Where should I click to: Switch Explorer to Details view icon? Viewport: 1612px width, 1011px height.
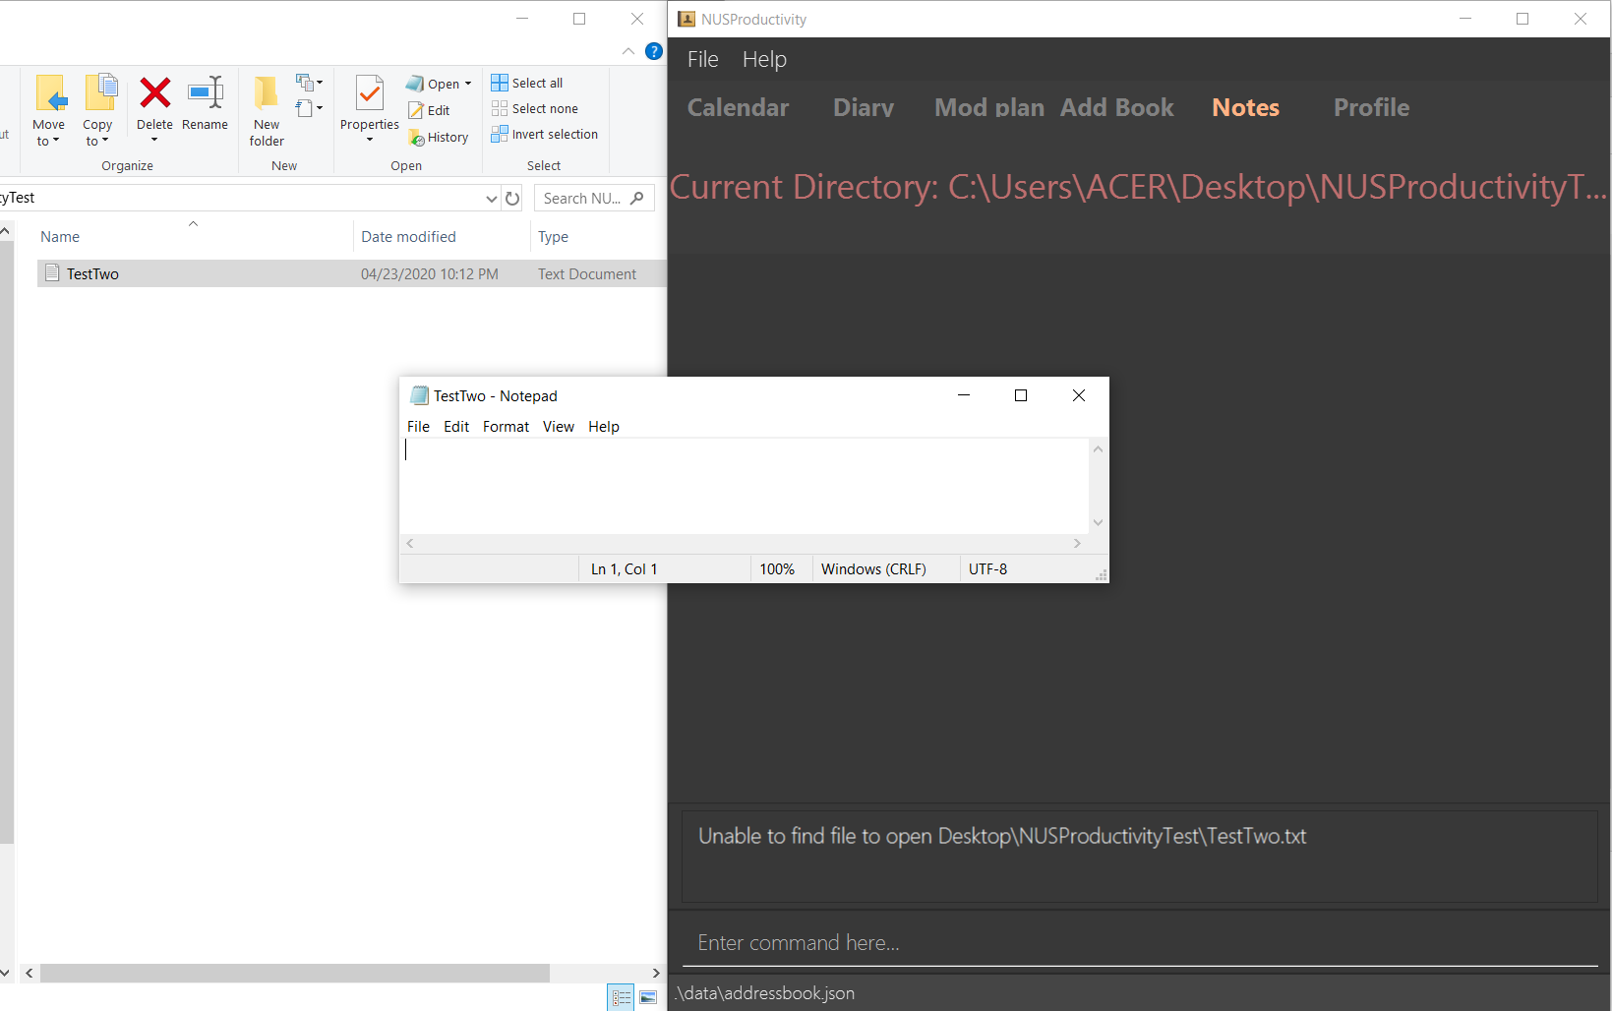(621, 997)
